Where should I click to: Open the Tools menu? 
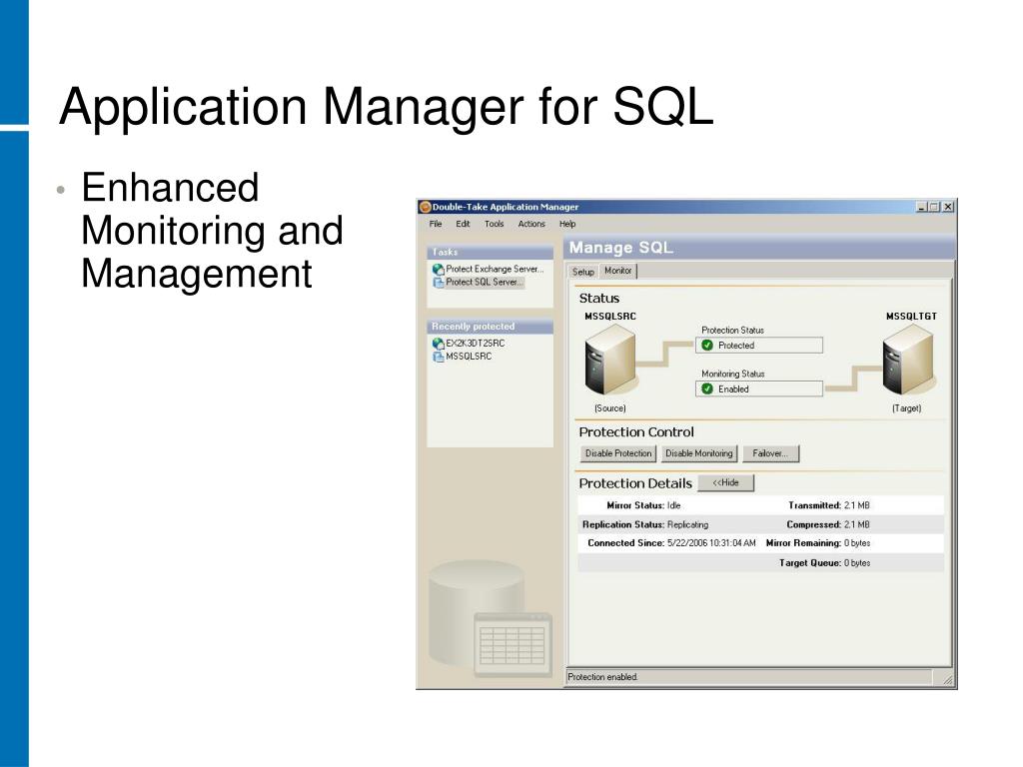coord(494,224)
